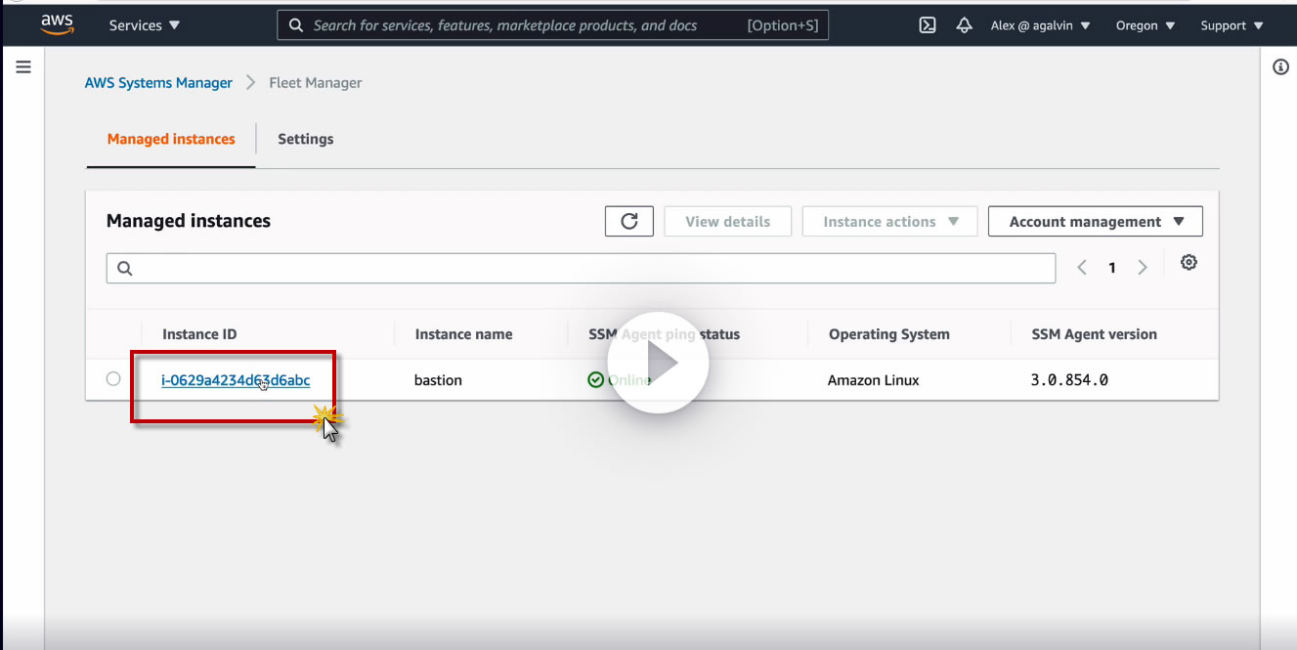Focus the managed instances filter field

pyautogui.click(x=581, y=268)
